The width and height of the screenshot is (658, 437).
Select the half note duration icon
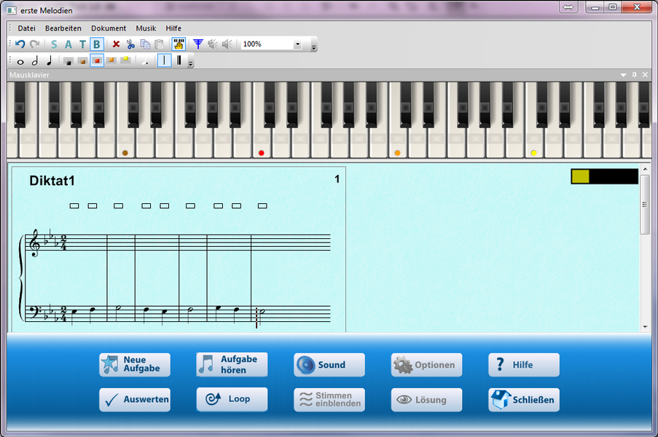[x=35, y=61]
